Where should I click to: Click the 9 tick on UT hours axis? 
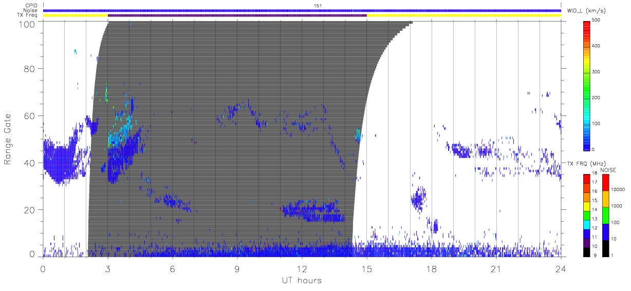point(237,268)
